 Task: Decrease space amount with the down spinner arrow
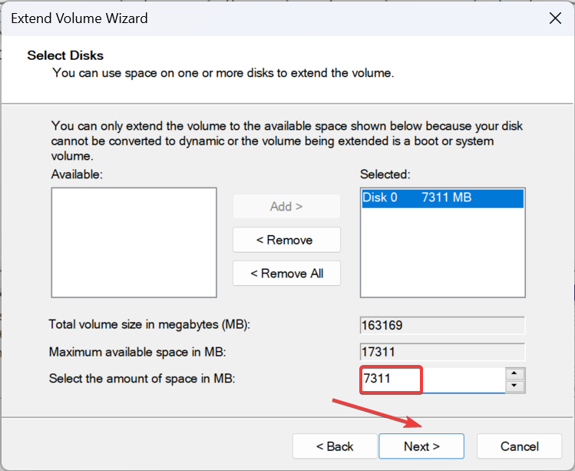point(516,386)
